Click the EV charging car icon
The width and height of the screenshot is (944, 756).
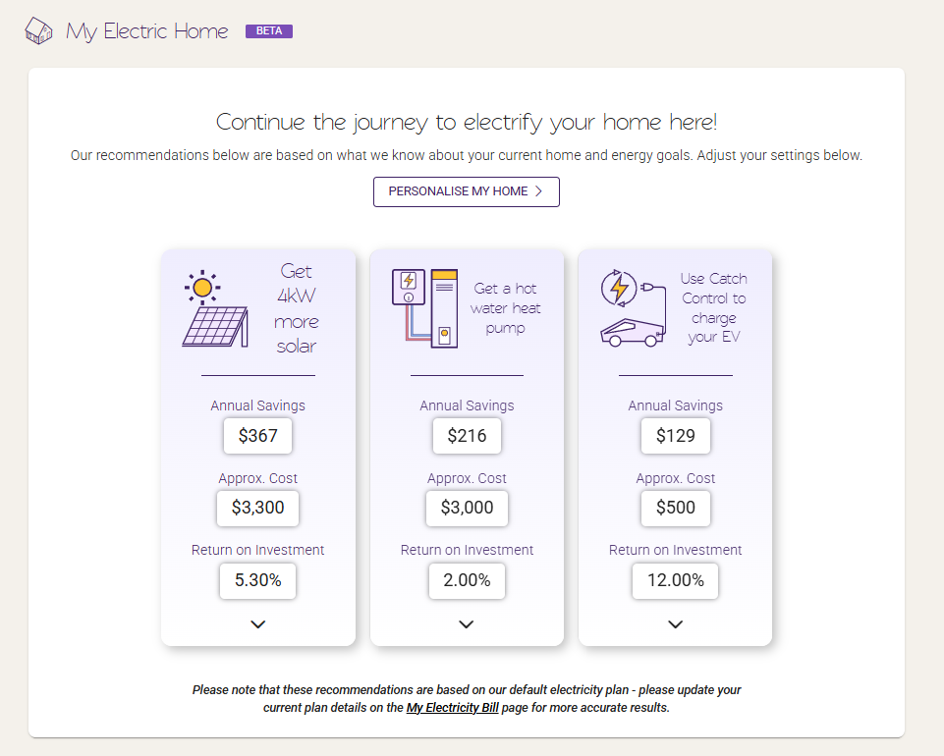pyautogui.click(x=634, y=308)
